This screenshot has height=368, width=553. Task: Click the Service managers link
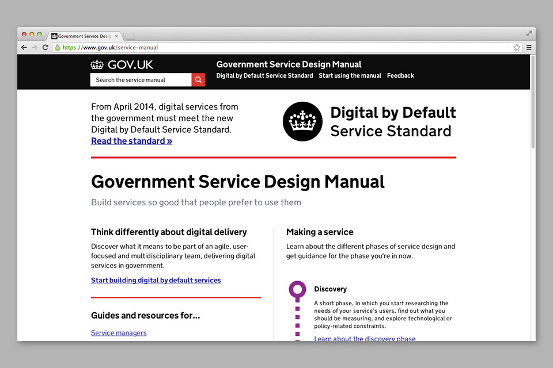(x=119, y=333)
